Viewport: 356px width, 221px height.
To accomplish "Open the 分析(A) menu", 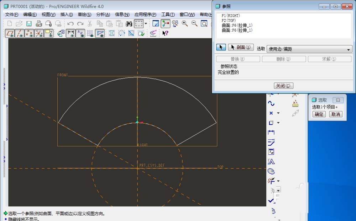I will (103, 15).
